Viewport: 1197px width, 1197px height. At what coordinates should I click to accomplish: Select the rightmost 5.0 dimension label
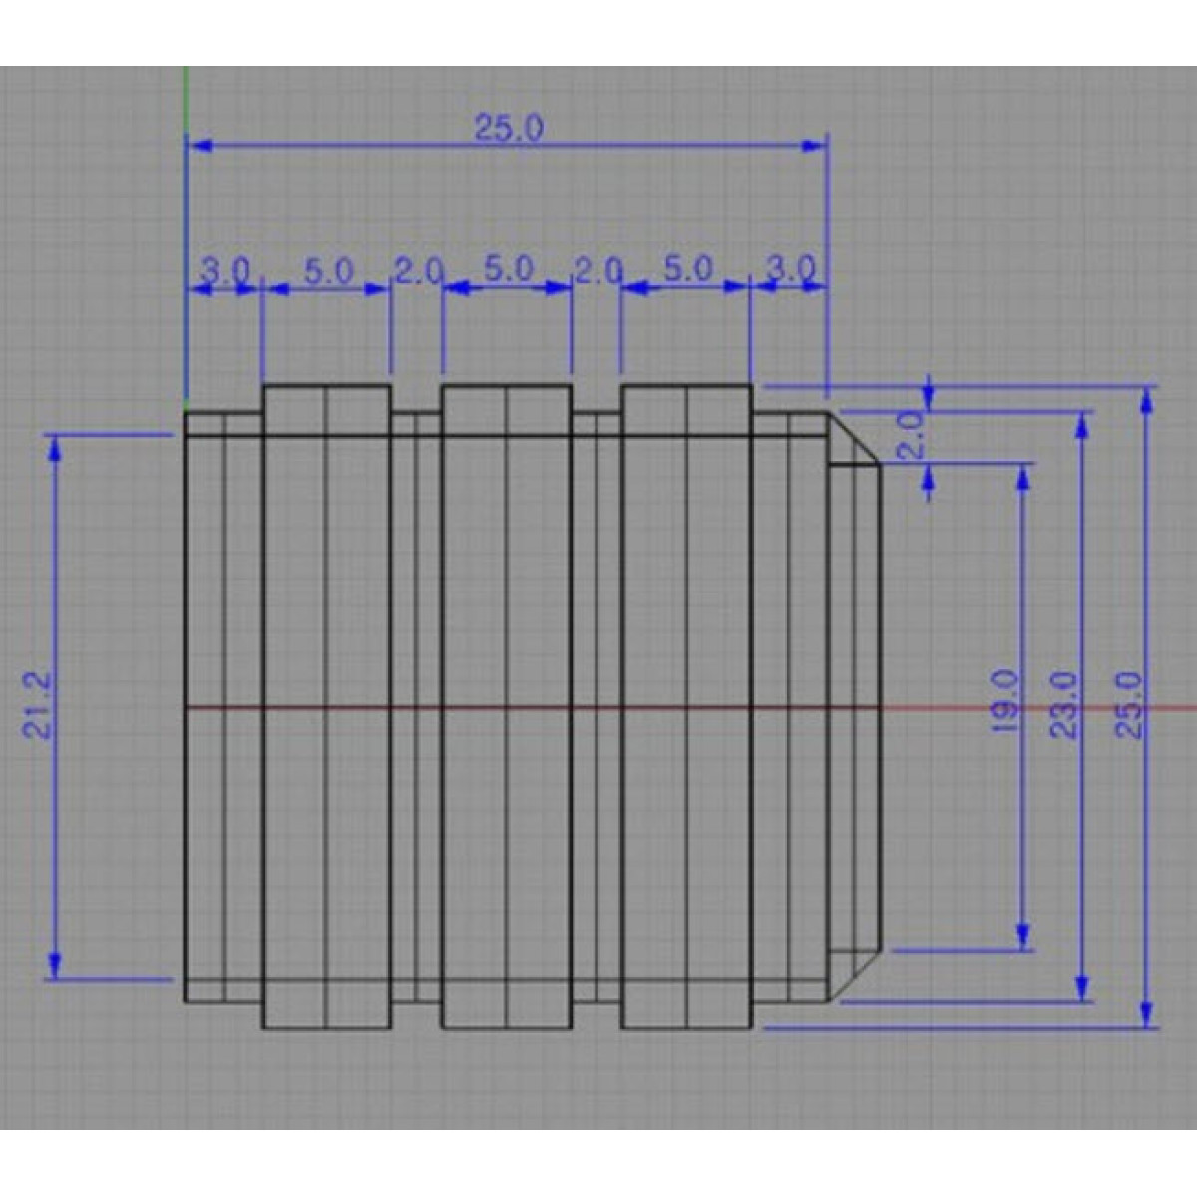tap(687, 269)
